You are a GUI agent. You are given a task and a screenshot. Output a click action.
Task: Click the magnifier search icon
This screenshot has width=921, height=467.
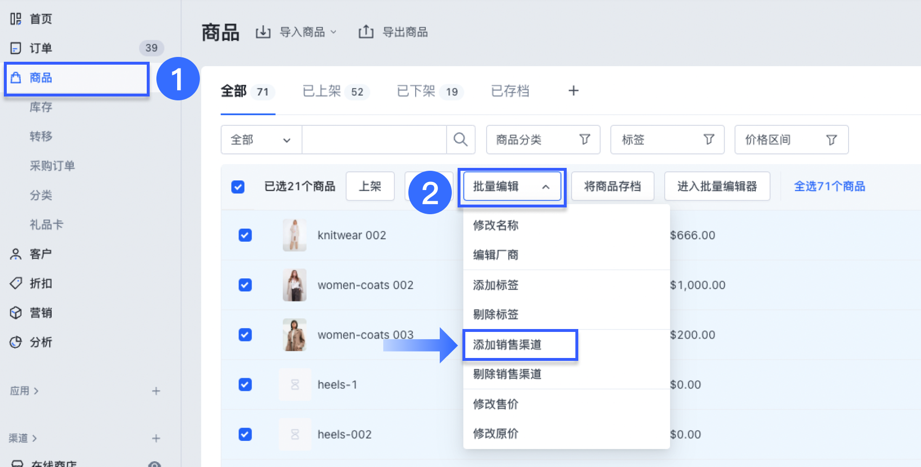point(460,140)
